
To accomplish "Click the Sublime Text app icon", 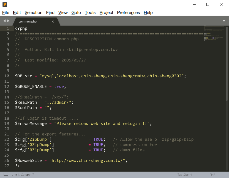I will pyautogui.click(x=5, y=4).
